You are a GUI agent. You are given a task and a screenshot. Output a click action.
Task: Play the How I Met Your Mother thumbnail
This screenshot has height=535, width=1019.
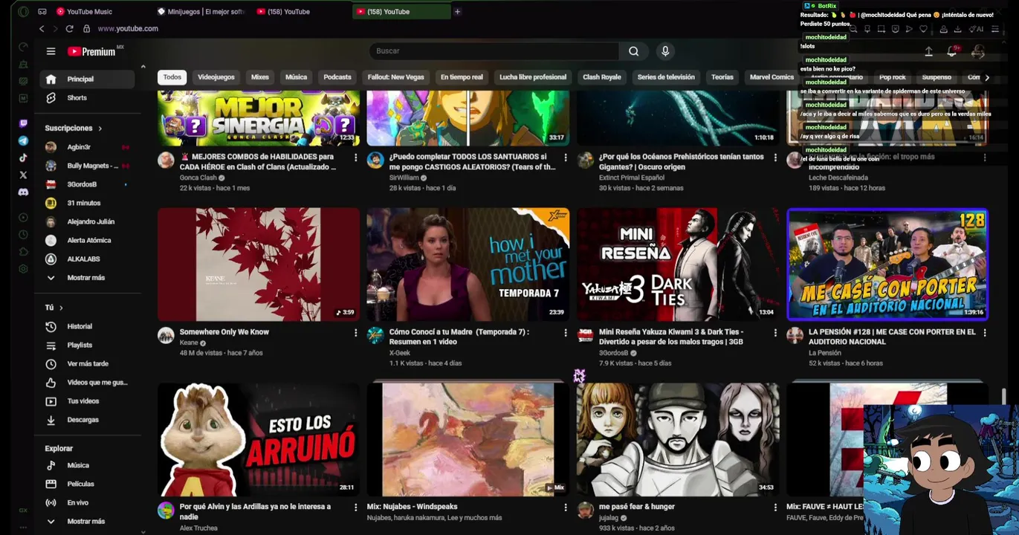pos(468,265)
